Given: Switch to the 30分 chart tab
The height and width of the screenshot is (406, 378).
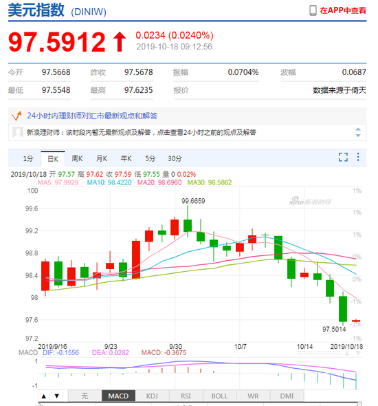Looking at the screenshot, I should tap(175, 158).
